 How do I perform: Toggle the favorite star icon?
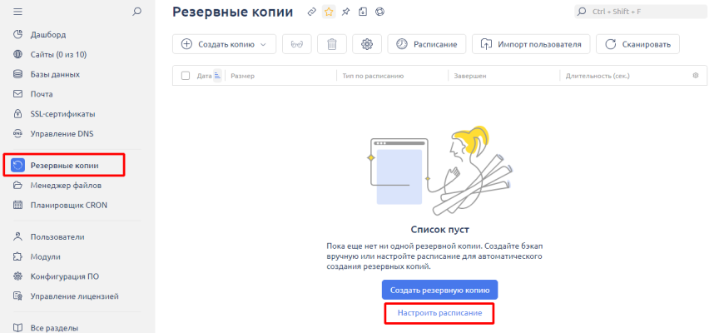[x=328, y=12]
